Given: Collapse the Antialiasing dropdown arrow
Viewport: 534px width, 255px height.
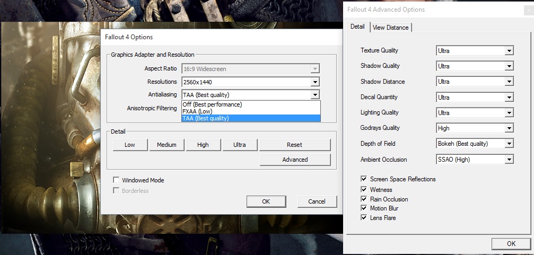Looking at the screenshot, I should coord(315,95).
